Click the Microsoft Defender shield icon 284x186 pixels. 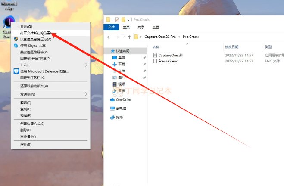pyautogui.click(x=16, y=71)
